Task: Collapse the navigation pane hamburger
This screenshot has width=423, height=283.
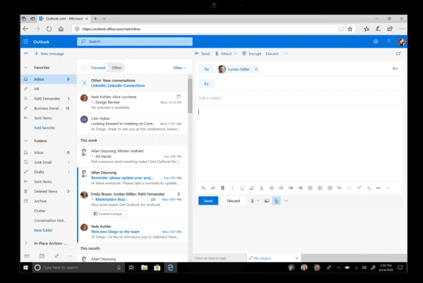Action: tap(26, 54)
